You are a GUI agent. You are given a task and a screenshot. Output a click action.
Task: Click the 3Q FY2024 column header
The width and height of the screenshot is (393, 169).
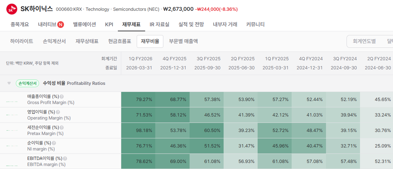tap(345, 59)
